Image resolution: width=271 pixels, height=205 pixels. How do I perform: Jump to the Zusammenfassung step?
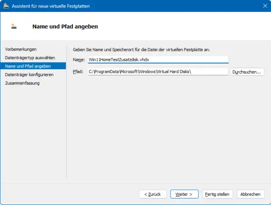coord(22,83)
